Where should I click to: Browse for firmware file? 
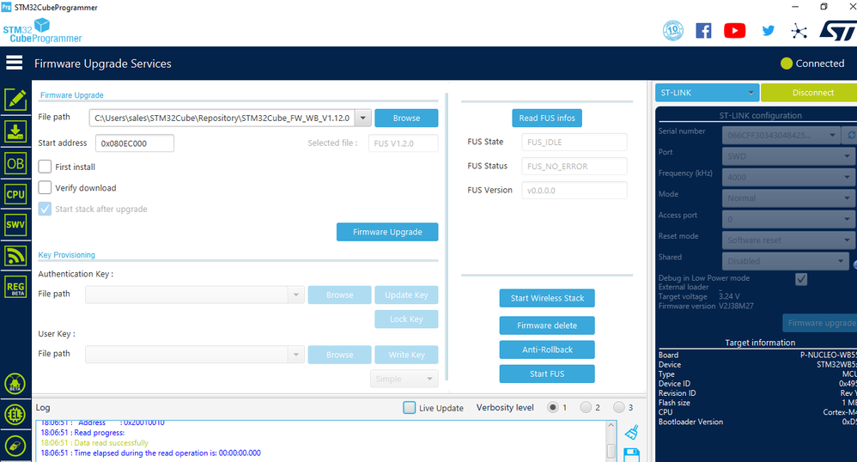(406, 118)
